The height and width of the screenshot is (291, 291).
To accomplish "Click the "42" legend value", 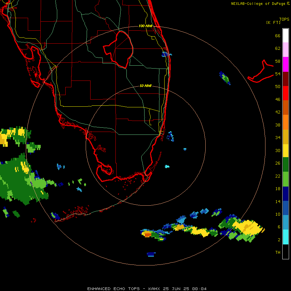I will click(x=278, y=112).
